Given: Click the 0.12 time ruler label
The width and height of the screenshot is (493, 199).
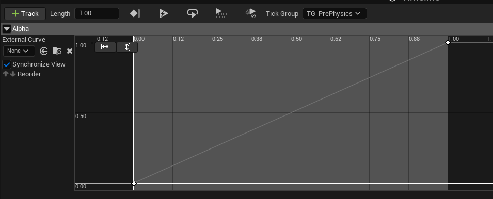Looking at the screenshot, I should [x=178, y=39].
